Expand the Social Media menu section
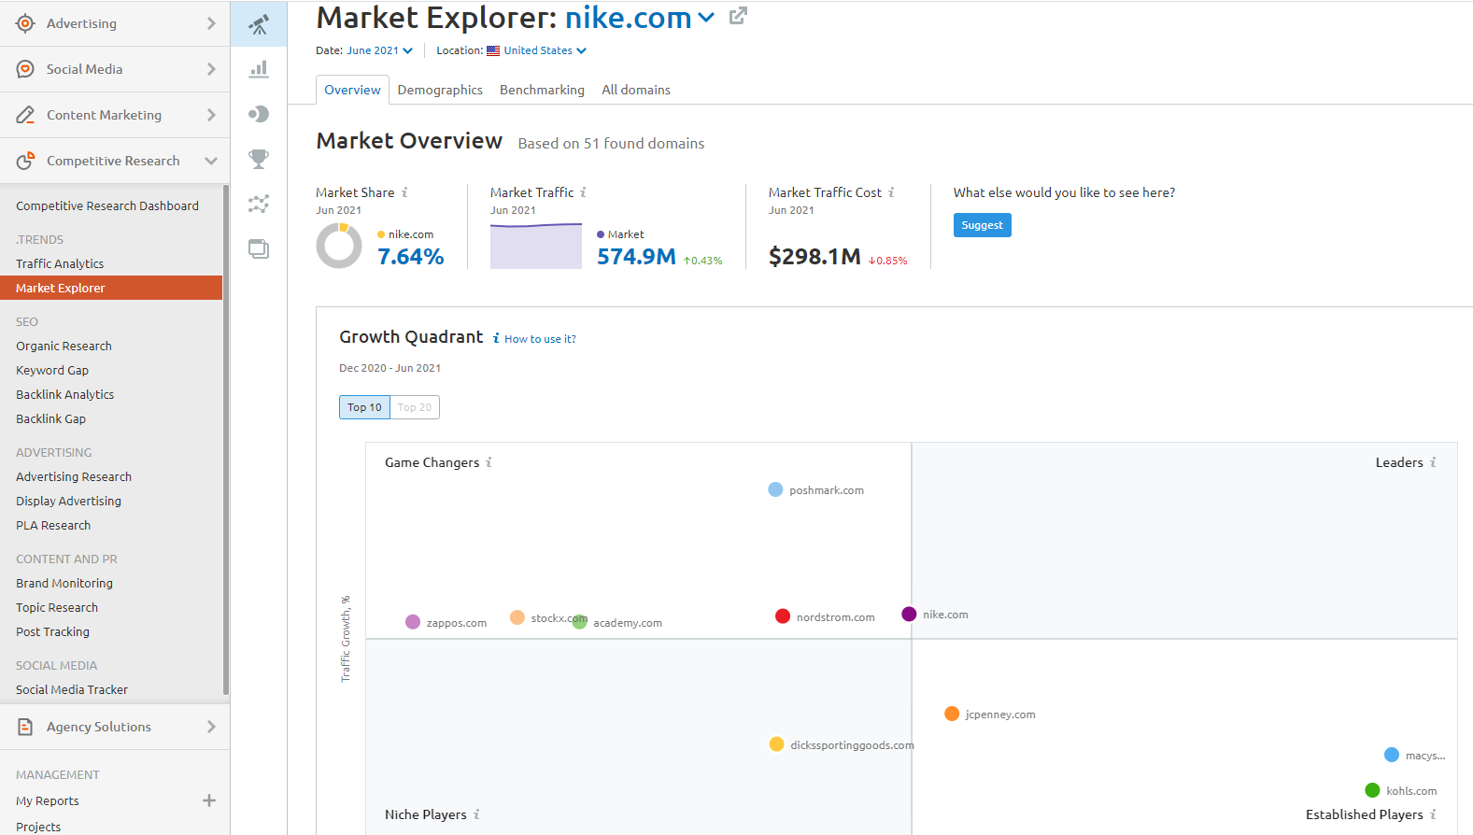This screenshot has height=835, width=1473. (x=211, y=69)
